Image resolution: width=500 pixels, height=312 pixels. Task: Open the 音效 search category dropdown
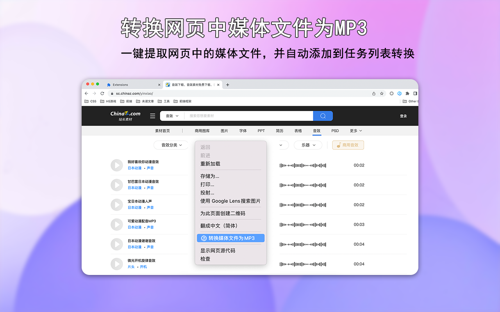[x=171, y=116]
